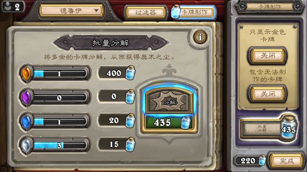Click the 批量分解 435 dust side button
The height and width of the screenshot is (172, 307).
(x=269, y=129)
